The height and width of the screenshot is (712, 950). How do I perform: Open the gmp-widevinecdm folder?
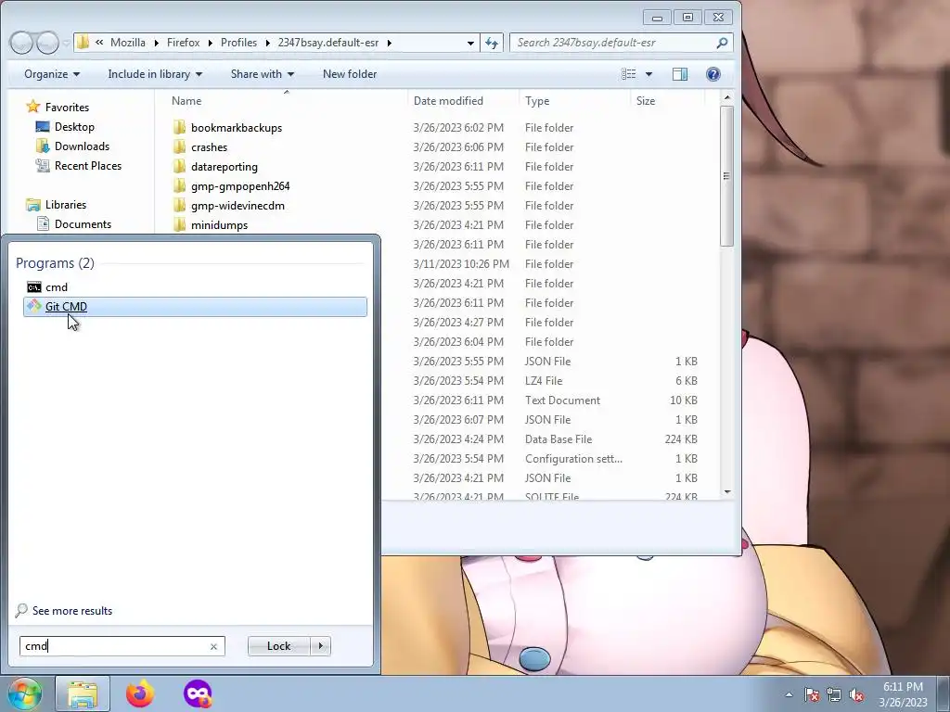pyautogui.click(x=237, y=205)
